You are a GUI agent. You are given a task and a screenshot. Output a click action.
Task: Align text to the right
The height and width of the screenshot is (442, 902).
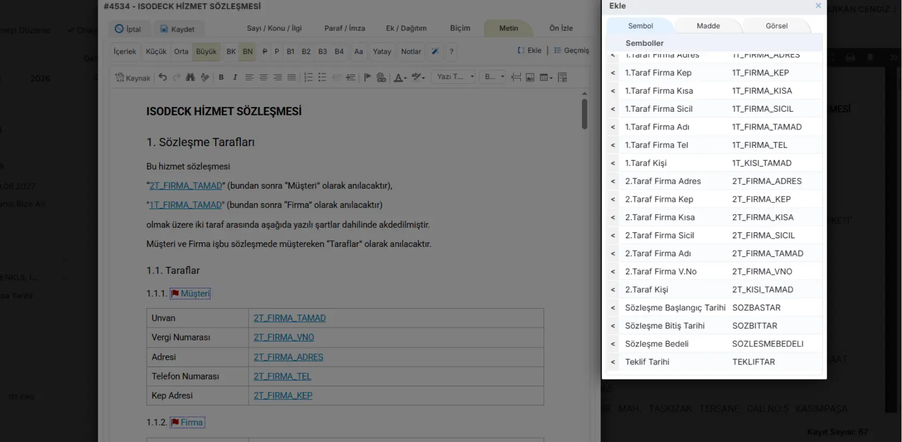pyautogui.click(x=278, y=77)
